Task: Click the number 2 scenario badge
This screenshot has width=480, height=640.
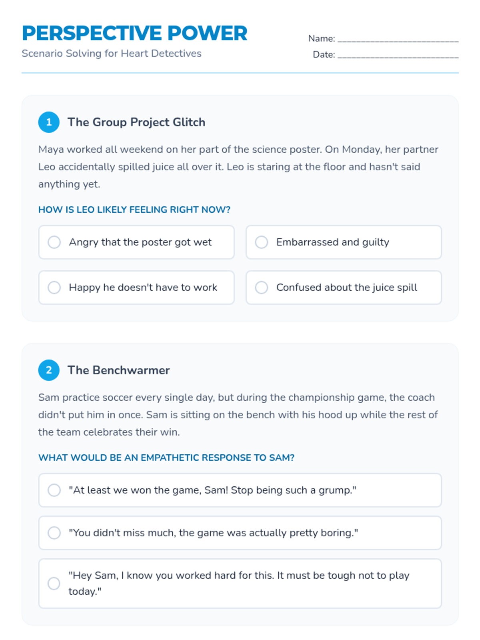Action: click(x=49, y=370)
